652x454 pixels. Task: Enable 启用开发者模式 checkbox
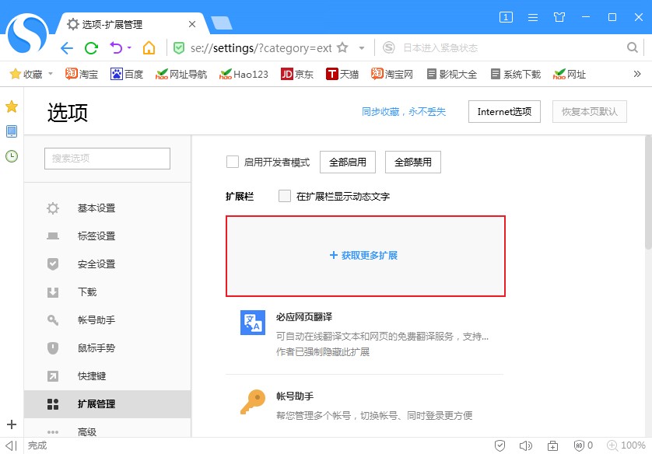[x=231, y=162]
